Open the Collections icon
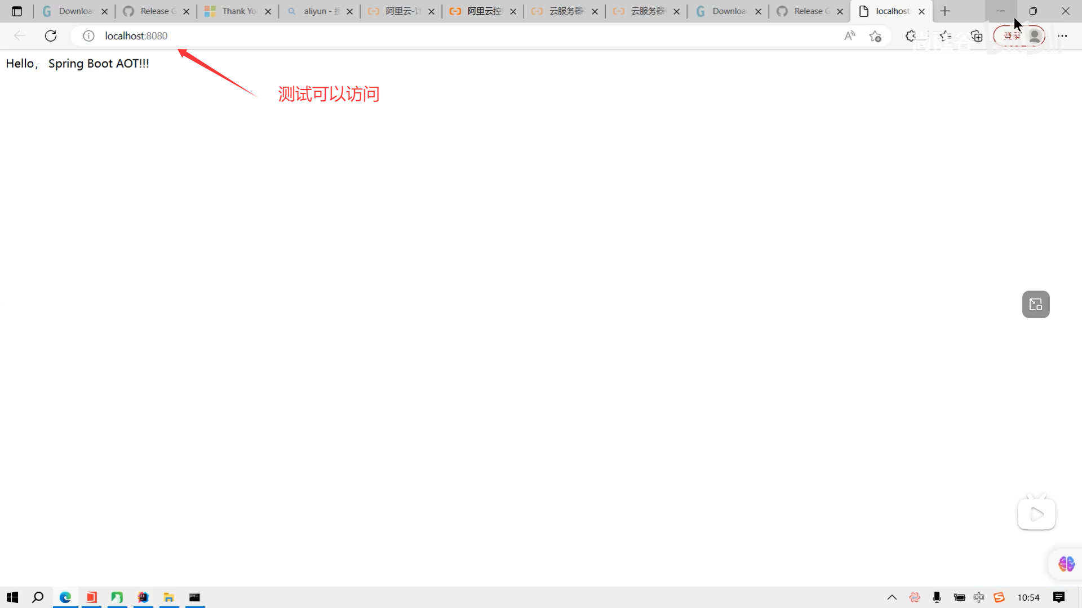This screenshot has height=608, width=1082. pos(977,36)
